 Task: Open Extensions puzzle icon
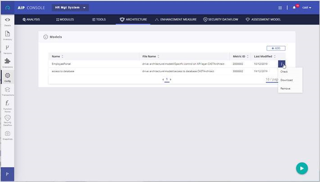coord(7,62)
